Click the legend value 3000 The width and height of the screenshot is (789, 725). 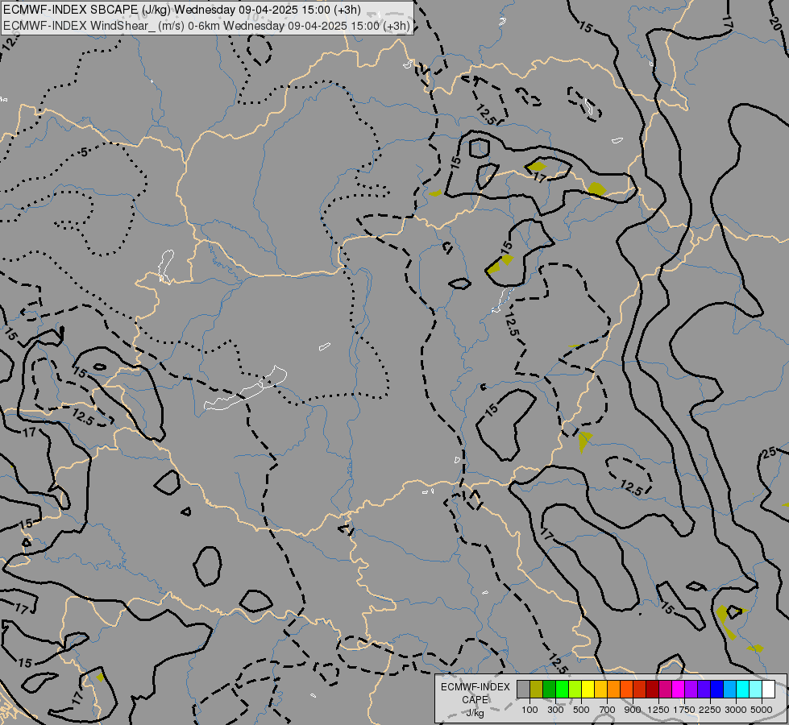click(x=736, y=710)
